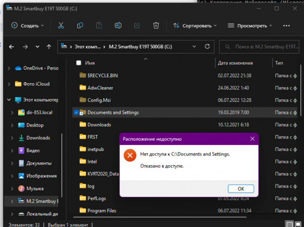Uncheck the Documents and Settings checkbox
This screenshot has height=227, width=304.
(x=76, y=112)
